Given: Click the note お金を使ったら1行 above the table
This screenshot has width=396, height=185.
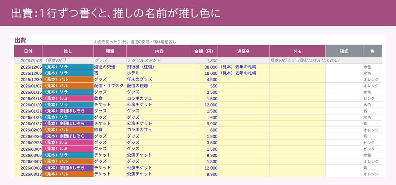Looking at the screenshot, I should point(135,42).
